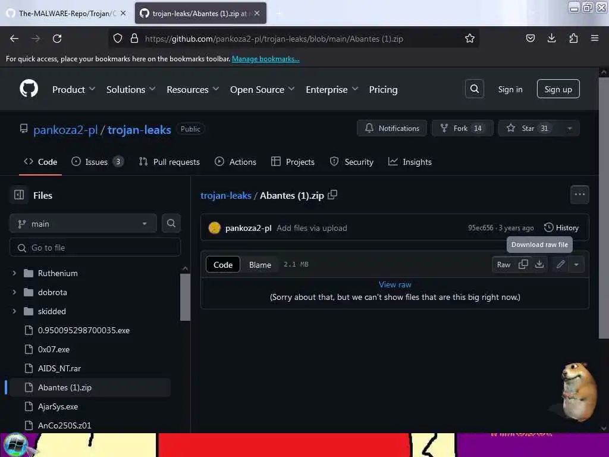Click the GitHub logo icon

pyautogui.click(x=29, y=89)
